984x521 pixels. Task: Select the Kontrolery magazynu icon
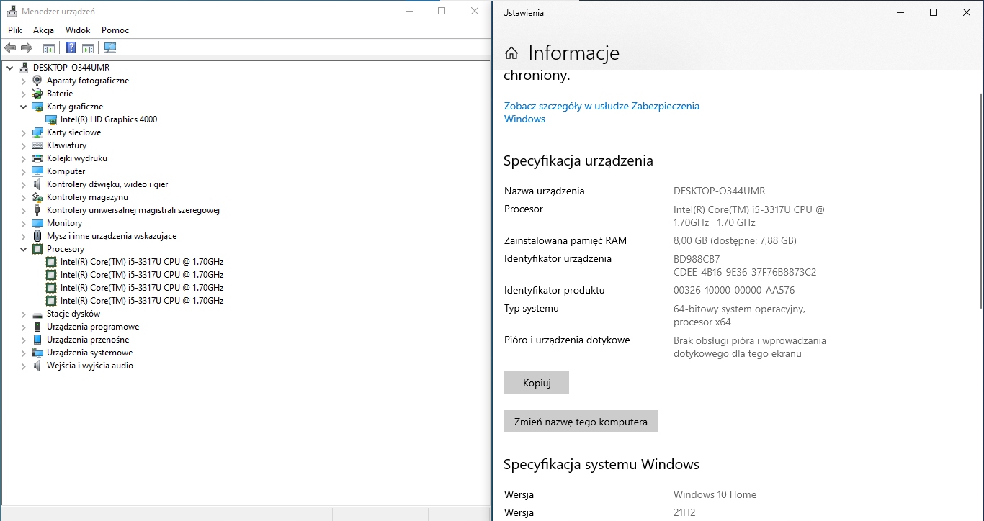click(37, 197)
